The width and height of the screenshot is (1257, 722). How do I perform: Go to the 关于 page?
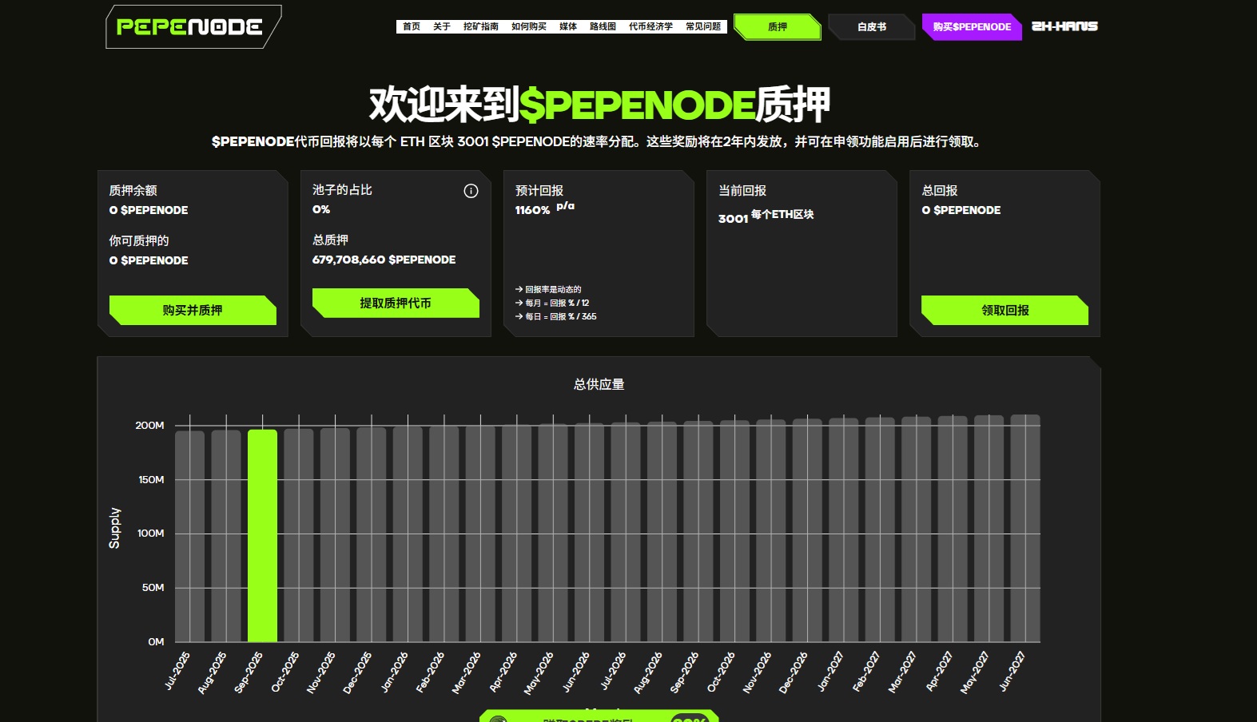(442, 27)
